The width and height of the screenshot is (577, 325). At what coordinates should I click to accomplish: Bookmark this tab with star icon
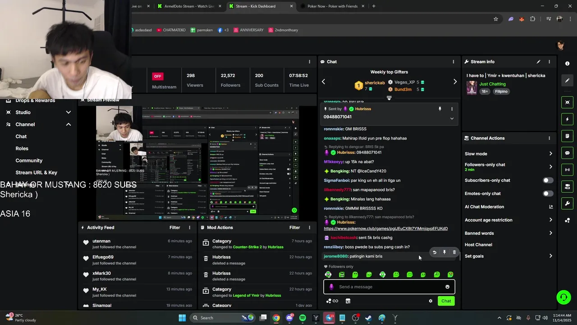pos(496,19)
